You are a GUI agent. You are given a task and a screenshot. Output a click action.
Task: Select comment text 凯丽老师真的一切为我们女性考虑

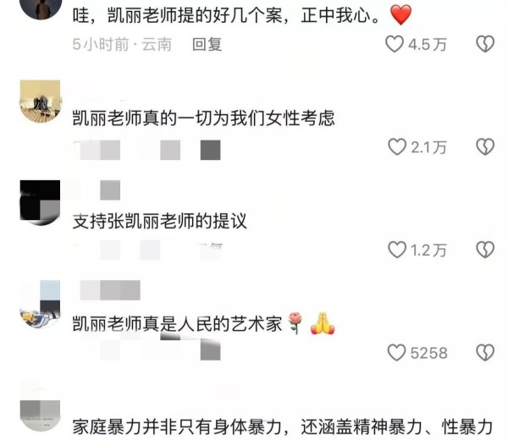tap(203, 118)
